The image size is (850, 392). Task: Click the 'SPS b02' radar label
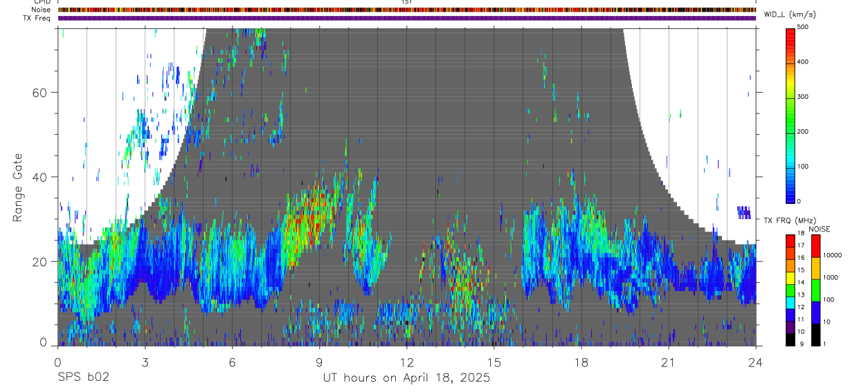[x=83, y=378]
